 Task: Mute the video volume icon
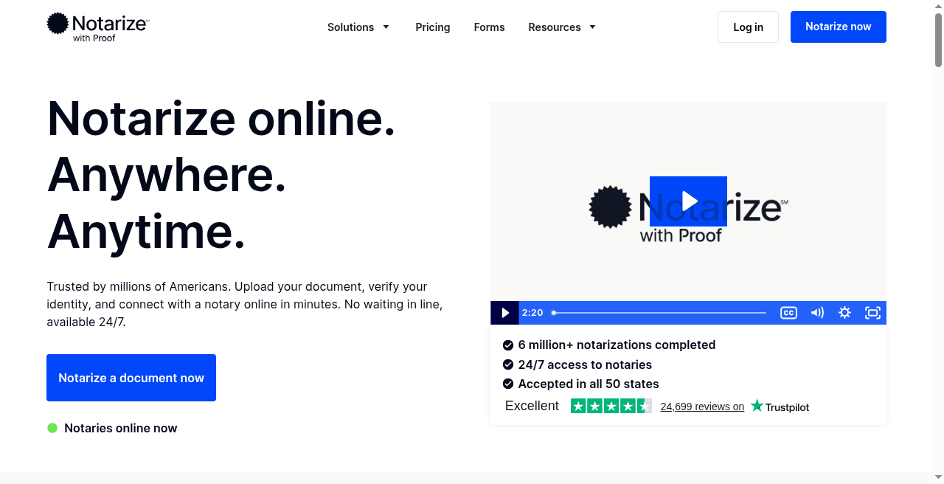[817, 313]
